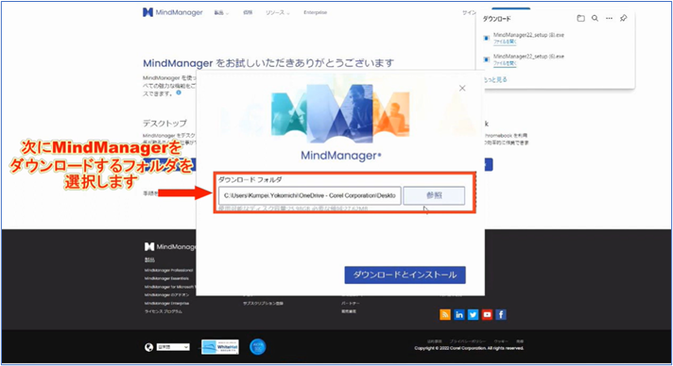Open the YouTube icon in footer

pyautogui.click(x=487, y=314)
